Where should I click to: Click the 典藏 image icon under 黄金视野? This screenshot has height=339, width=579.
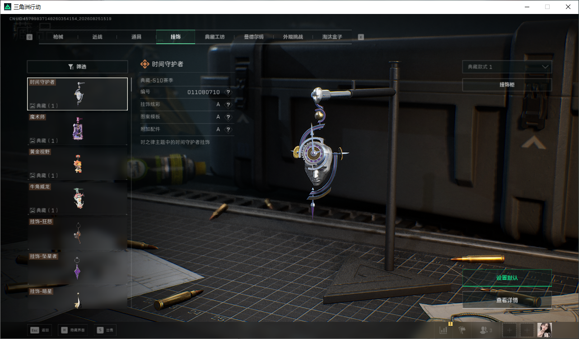[x=33, y=175]
